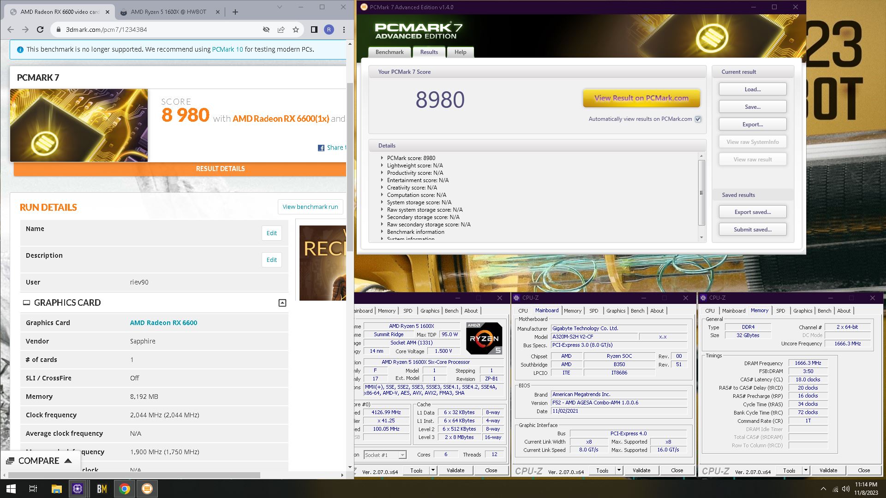Open PCMark 7 taskbar icon

[x=147, y=489]
